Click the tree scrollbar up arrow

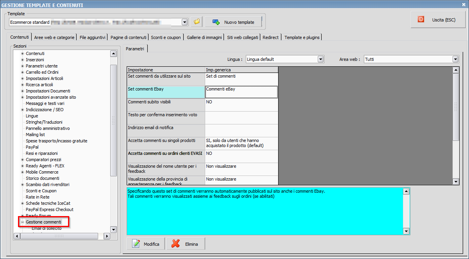coord(114,54)
